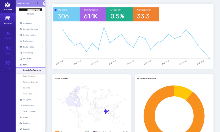
Task: Click the Dashboard menu icon
Action: click(21, 23)
